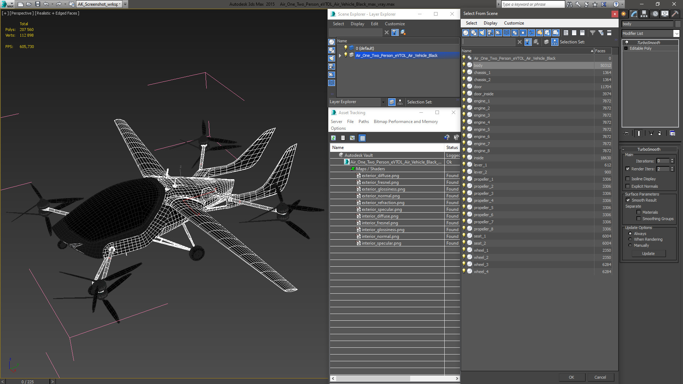Click Save File floppy icon in title bar
This screenshot has height=384, width=683.
pyautogui.click(x=38, y=4)
